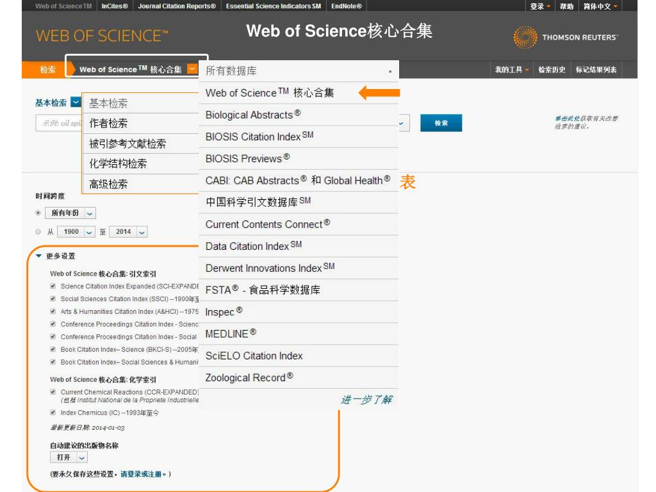
Task: Select Zoological Record database
Action: tap(299, 378)
